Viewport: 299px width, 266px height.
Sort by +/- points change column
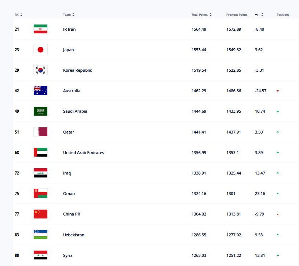tap(259, 15)
